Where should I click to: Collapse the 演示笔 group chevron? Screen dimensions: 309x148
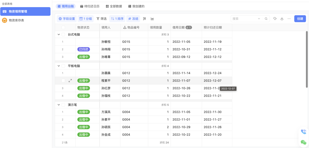59,105
